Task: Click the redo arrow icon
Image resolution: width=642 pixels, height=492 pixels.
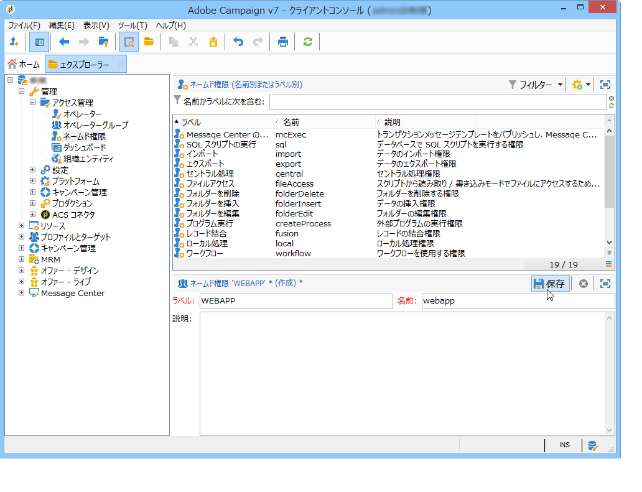Action: coord(258,42)
